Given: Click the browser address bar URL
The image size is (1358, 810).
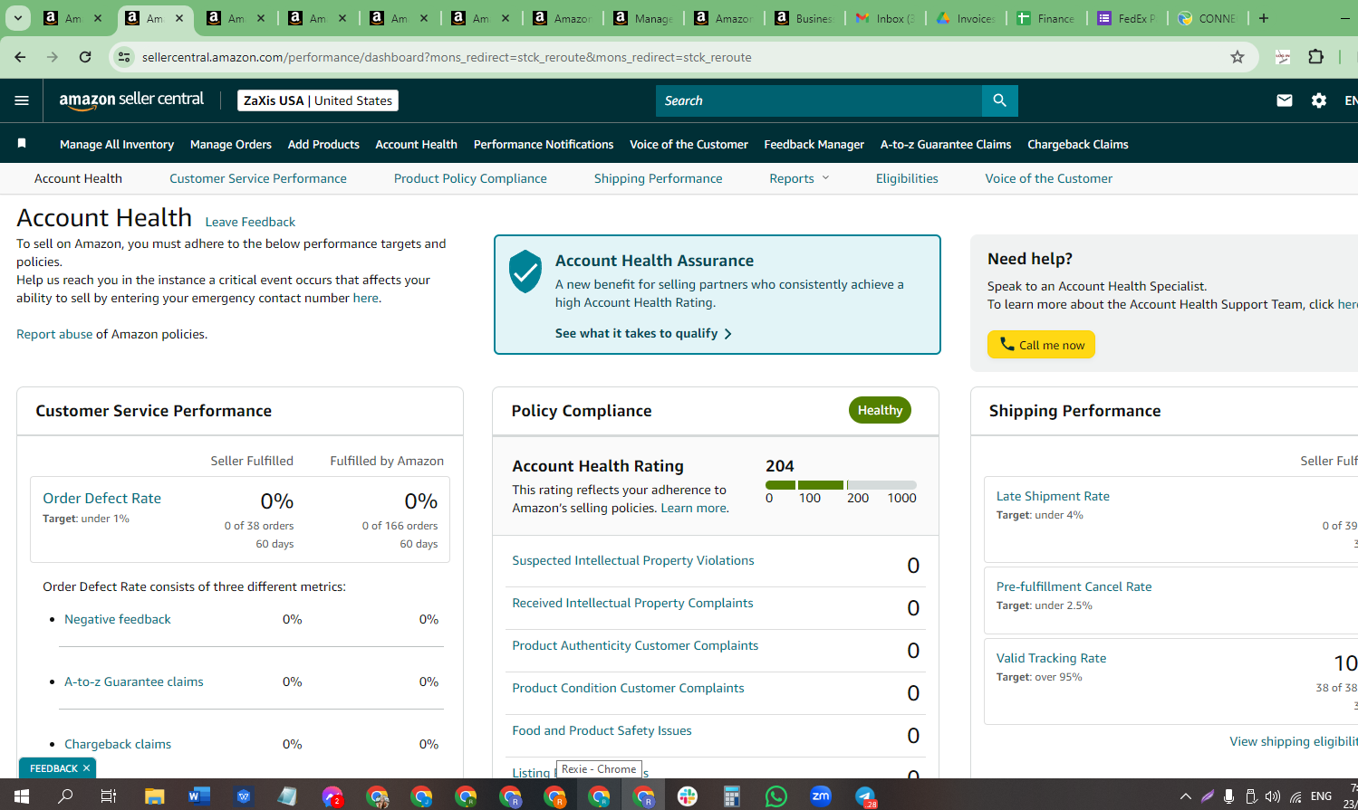Looking at the screenshot, I should [x=447, y=57].
